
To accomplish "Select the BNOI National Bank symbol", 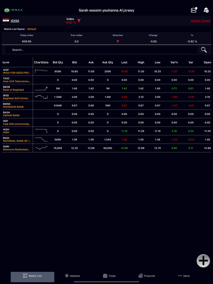I will tap(17, 140).
